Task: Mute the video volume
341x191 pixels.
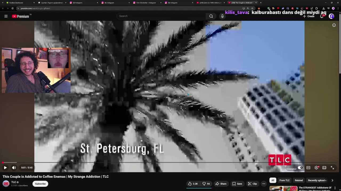Action: coord(14,168)
